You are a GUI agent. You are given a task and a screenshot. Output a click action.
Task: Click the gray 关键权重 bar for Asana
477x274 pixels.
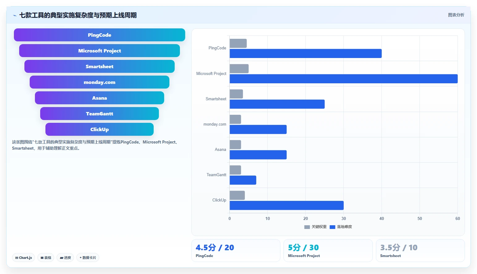[x=235, y=144]
